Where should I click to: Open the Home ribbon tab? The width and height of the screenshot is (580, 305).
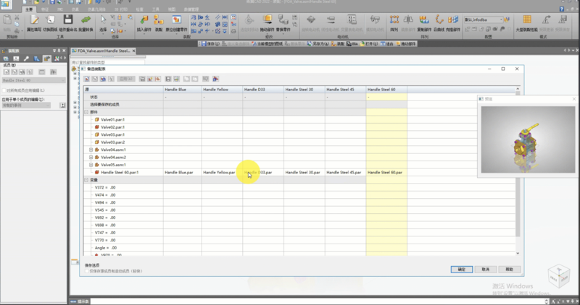pos(30,9)
